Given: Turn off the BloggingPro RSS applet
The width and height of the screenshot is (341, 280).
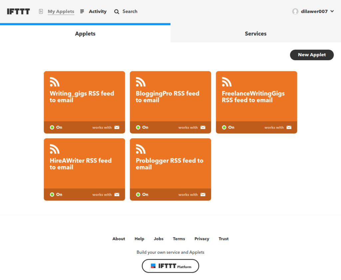Looking at the screenshot, I should click(x=139, y=127).
